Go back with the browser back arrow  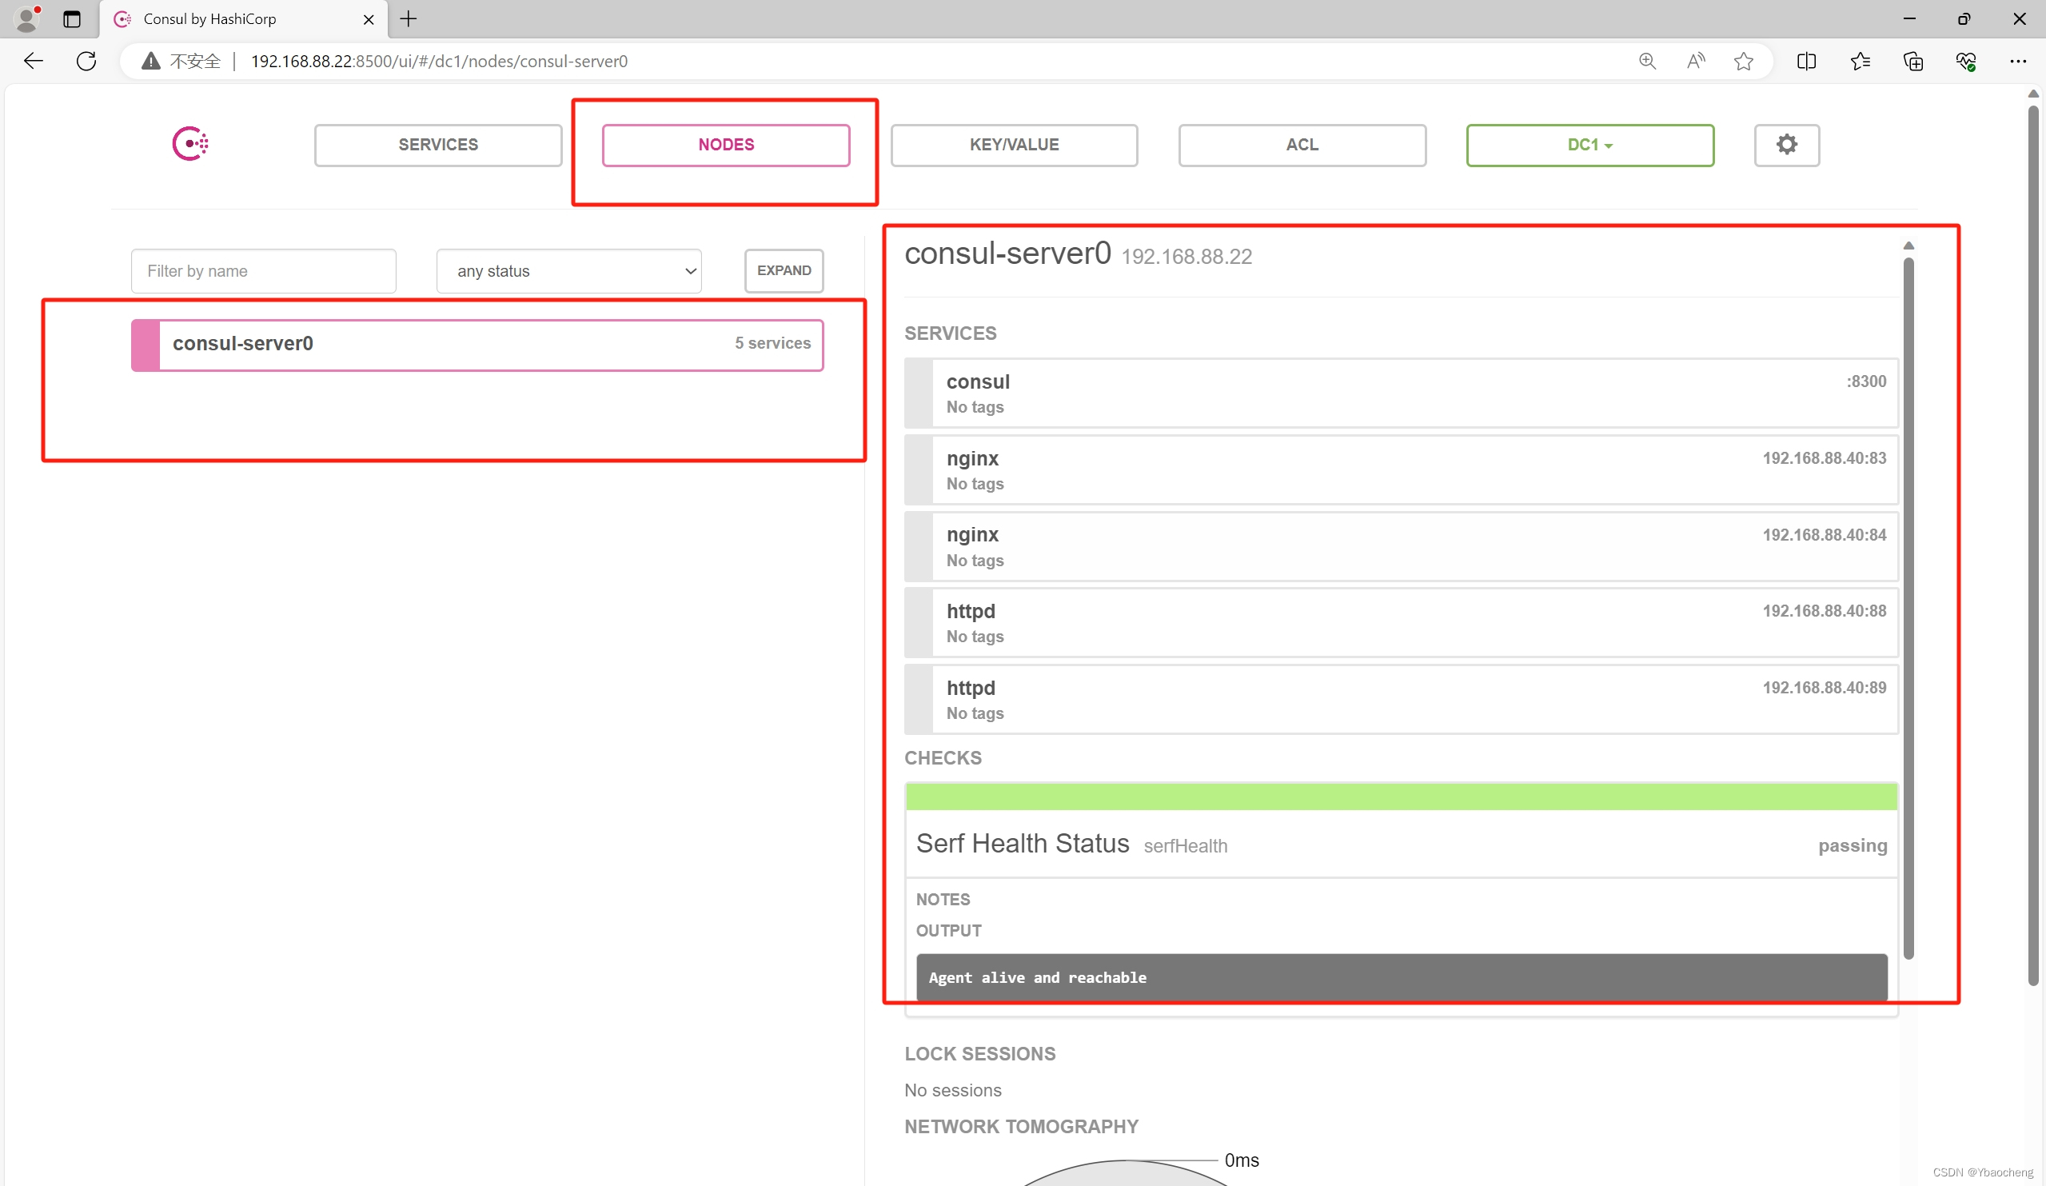pos(34,61)
